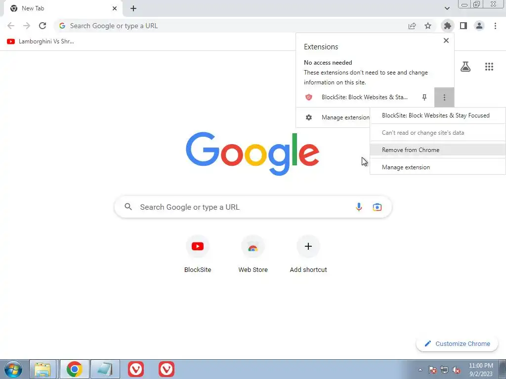Open the notepad taskbar icon
The width and height of the screenshot is (506, 379).
coord(105,369)
